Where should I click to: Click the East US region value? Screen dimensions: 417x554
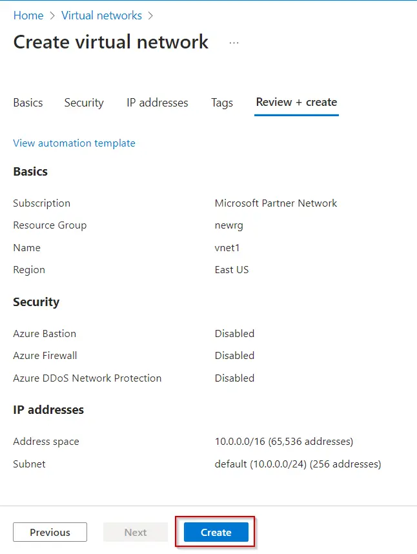[x=232, y=270]
